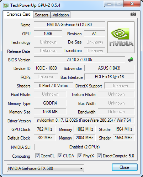Click the 'BIOS Version' label text
The image size is (143, 177).
click(x=19, y=60)
